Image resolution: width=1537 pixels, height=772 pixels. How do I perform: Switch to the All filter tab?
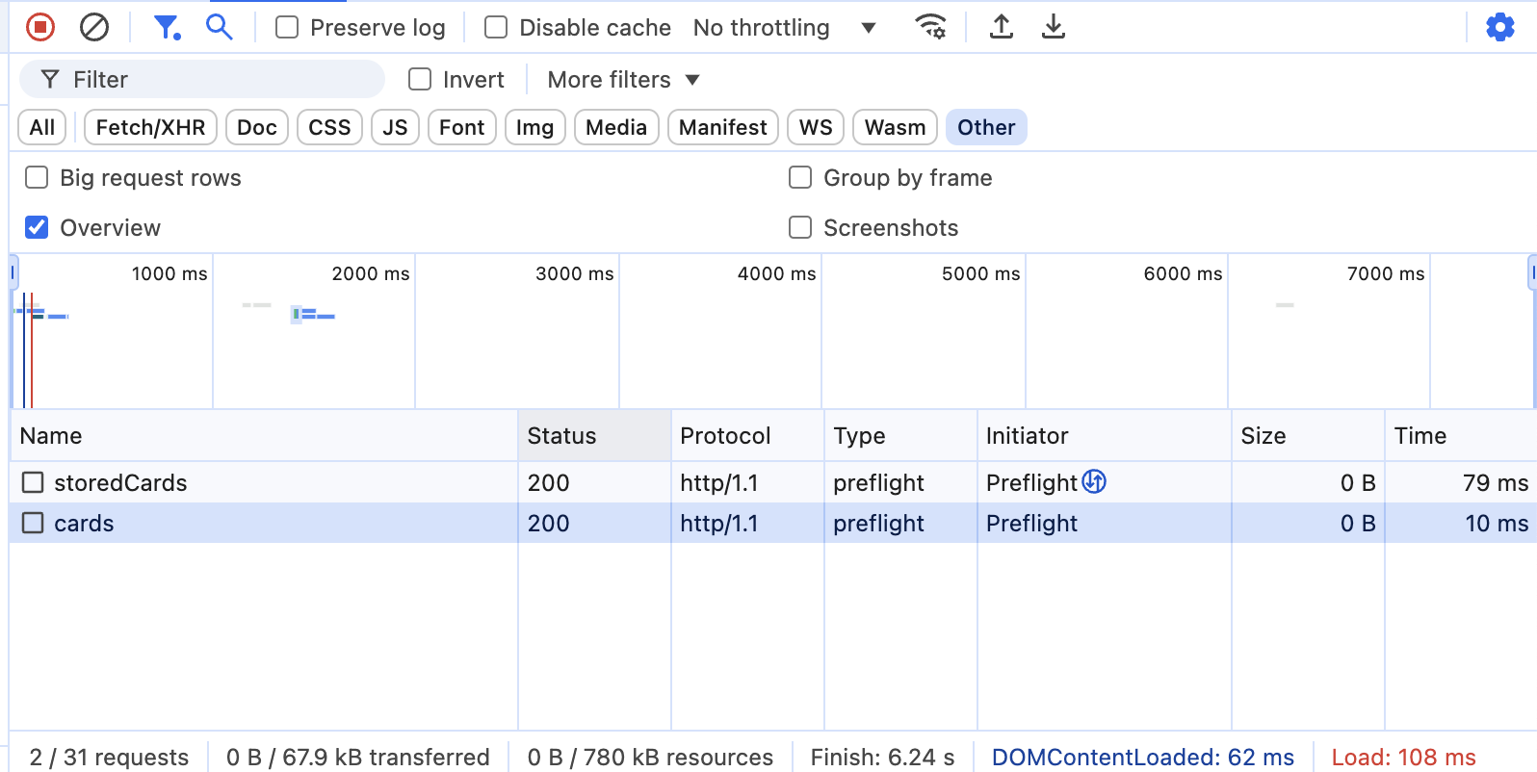coord(42,127)
